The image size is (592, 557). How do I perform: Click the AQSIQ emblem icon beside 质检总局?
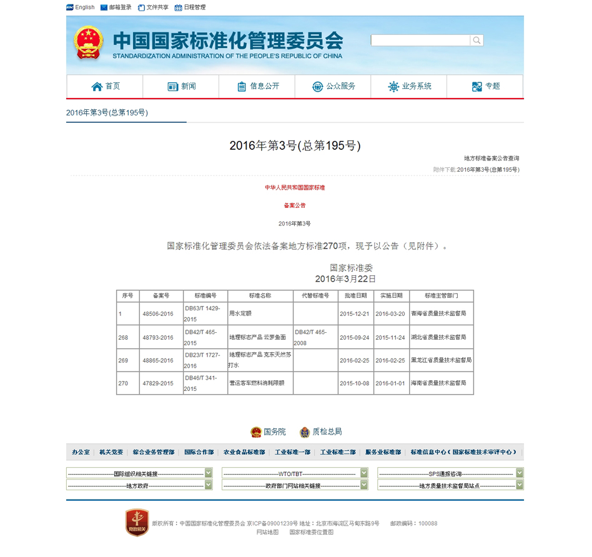(x=305, y=432)
